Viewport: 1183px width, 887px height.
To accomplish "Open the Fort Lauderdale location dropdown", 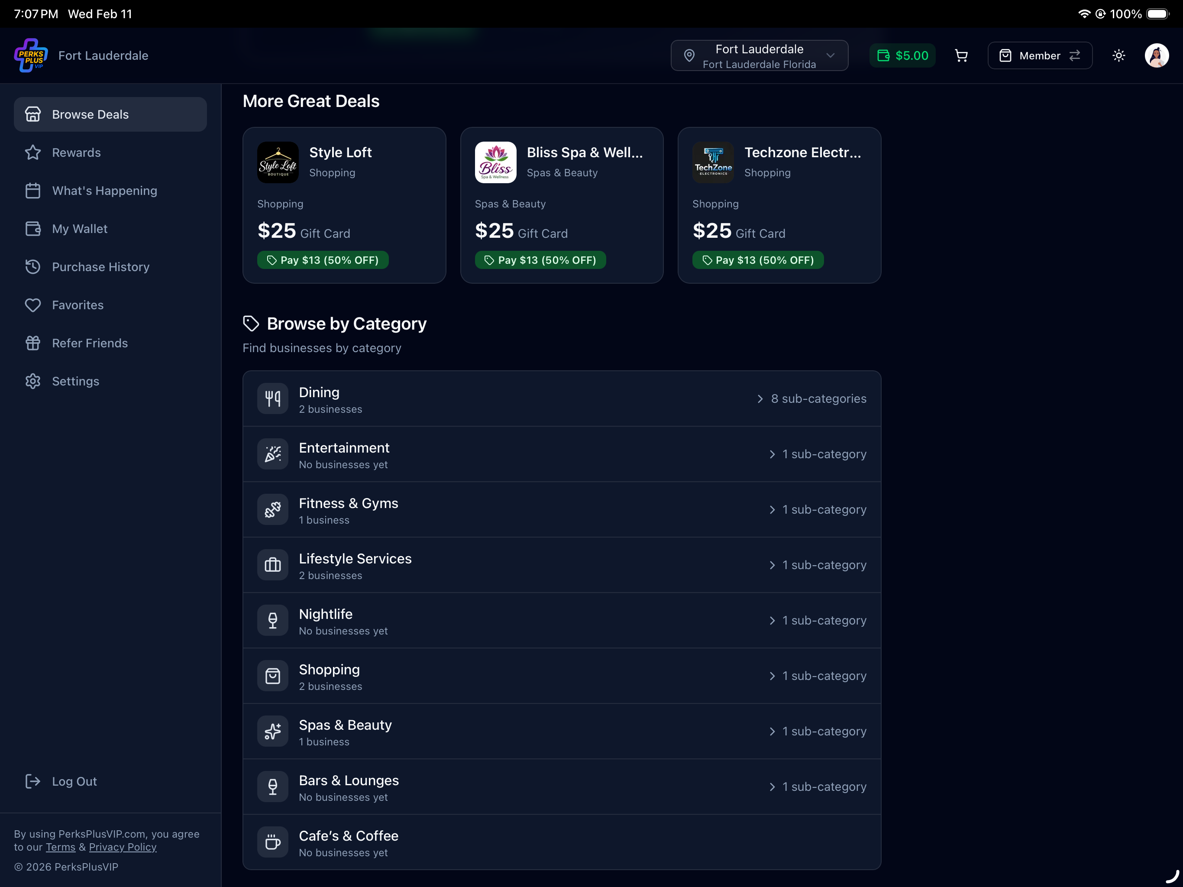I will point(759,55).
